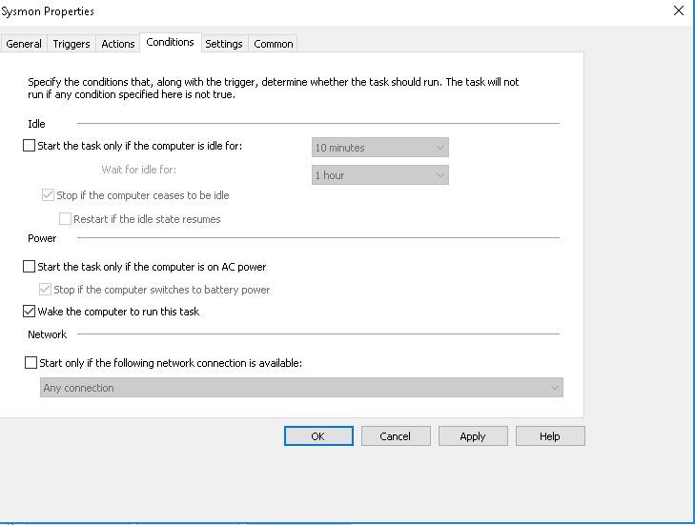
Task: Open Help for this dialog
Action: pyautogui.click(x=550, y=436)
